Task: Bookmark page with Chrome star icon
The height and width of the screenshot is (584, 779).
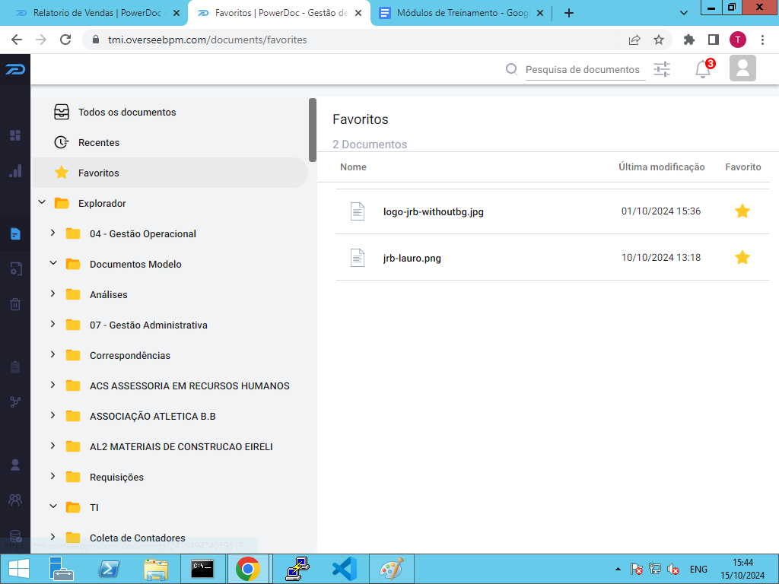Action: click(x=658, y=40)
